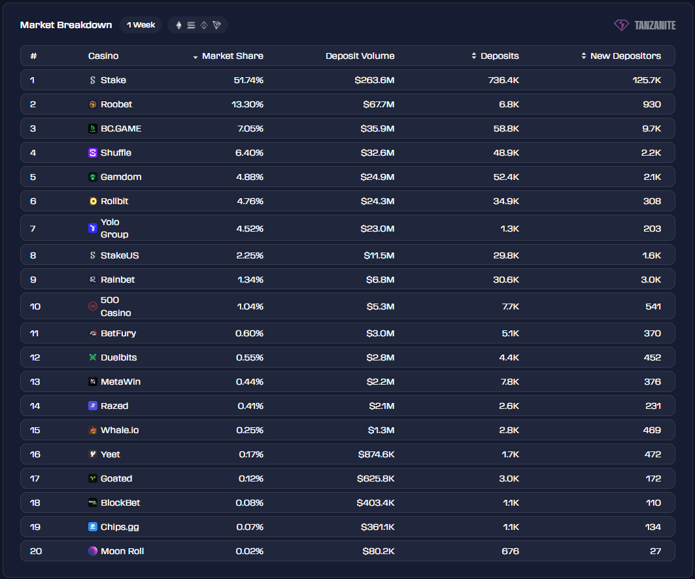
Task: Select the 500 Casino name text
Action: click(x=116, y=306)
